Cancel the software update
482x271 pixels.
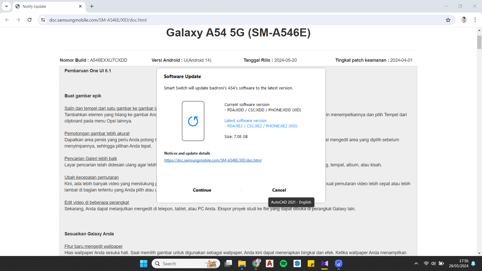click(279, 190)
